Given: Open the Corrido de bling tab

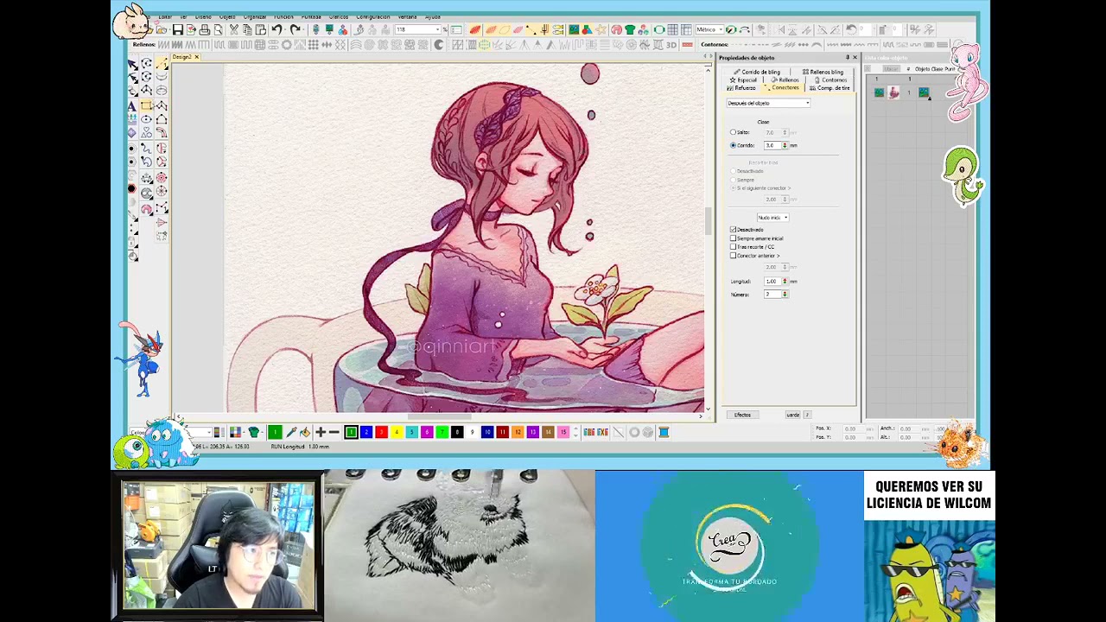Looking at the screenshot, I should tap(758, 72).
